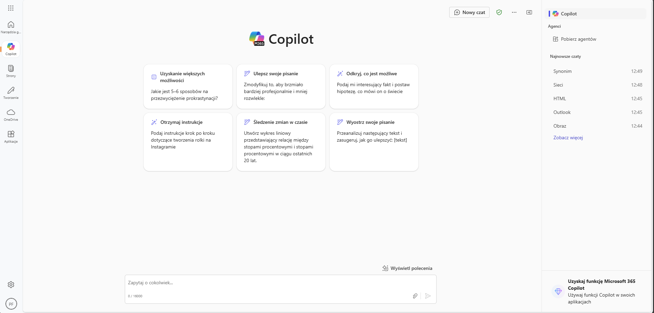Screen dimensions: 654x313
Task: Open the app launcher grid icon
Action: [11, 8]
